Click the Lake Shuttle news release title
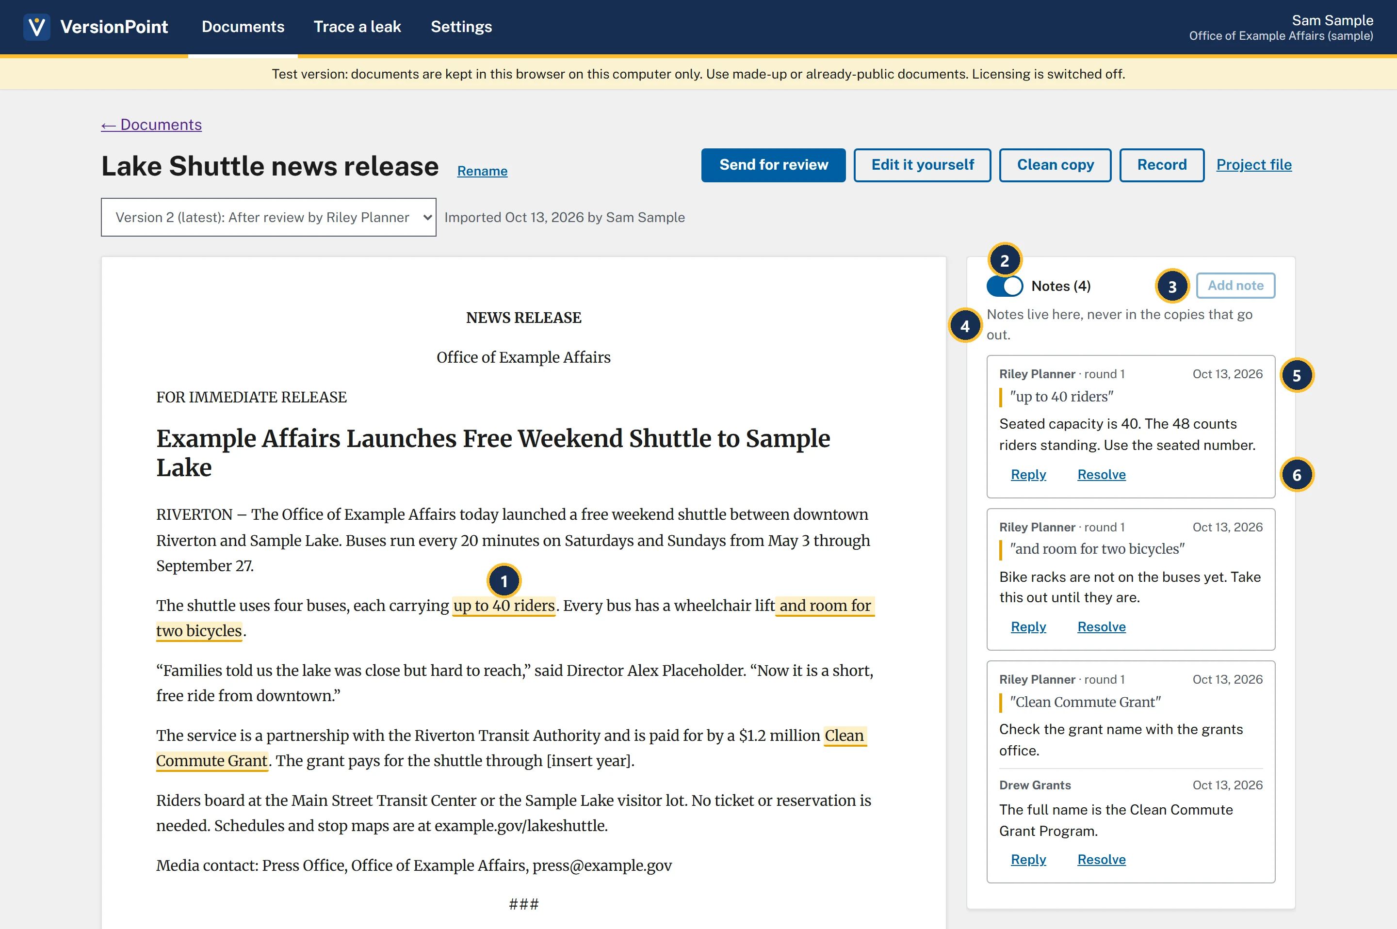The height and width of the screenshot is (929, 1397). 270,166
